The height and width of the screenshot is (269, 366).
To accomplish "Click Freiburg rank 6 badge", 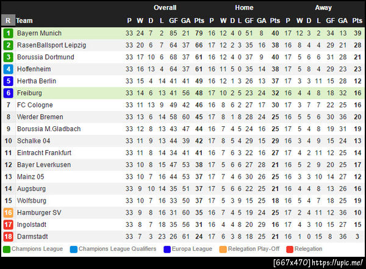I will coord(8,93).
